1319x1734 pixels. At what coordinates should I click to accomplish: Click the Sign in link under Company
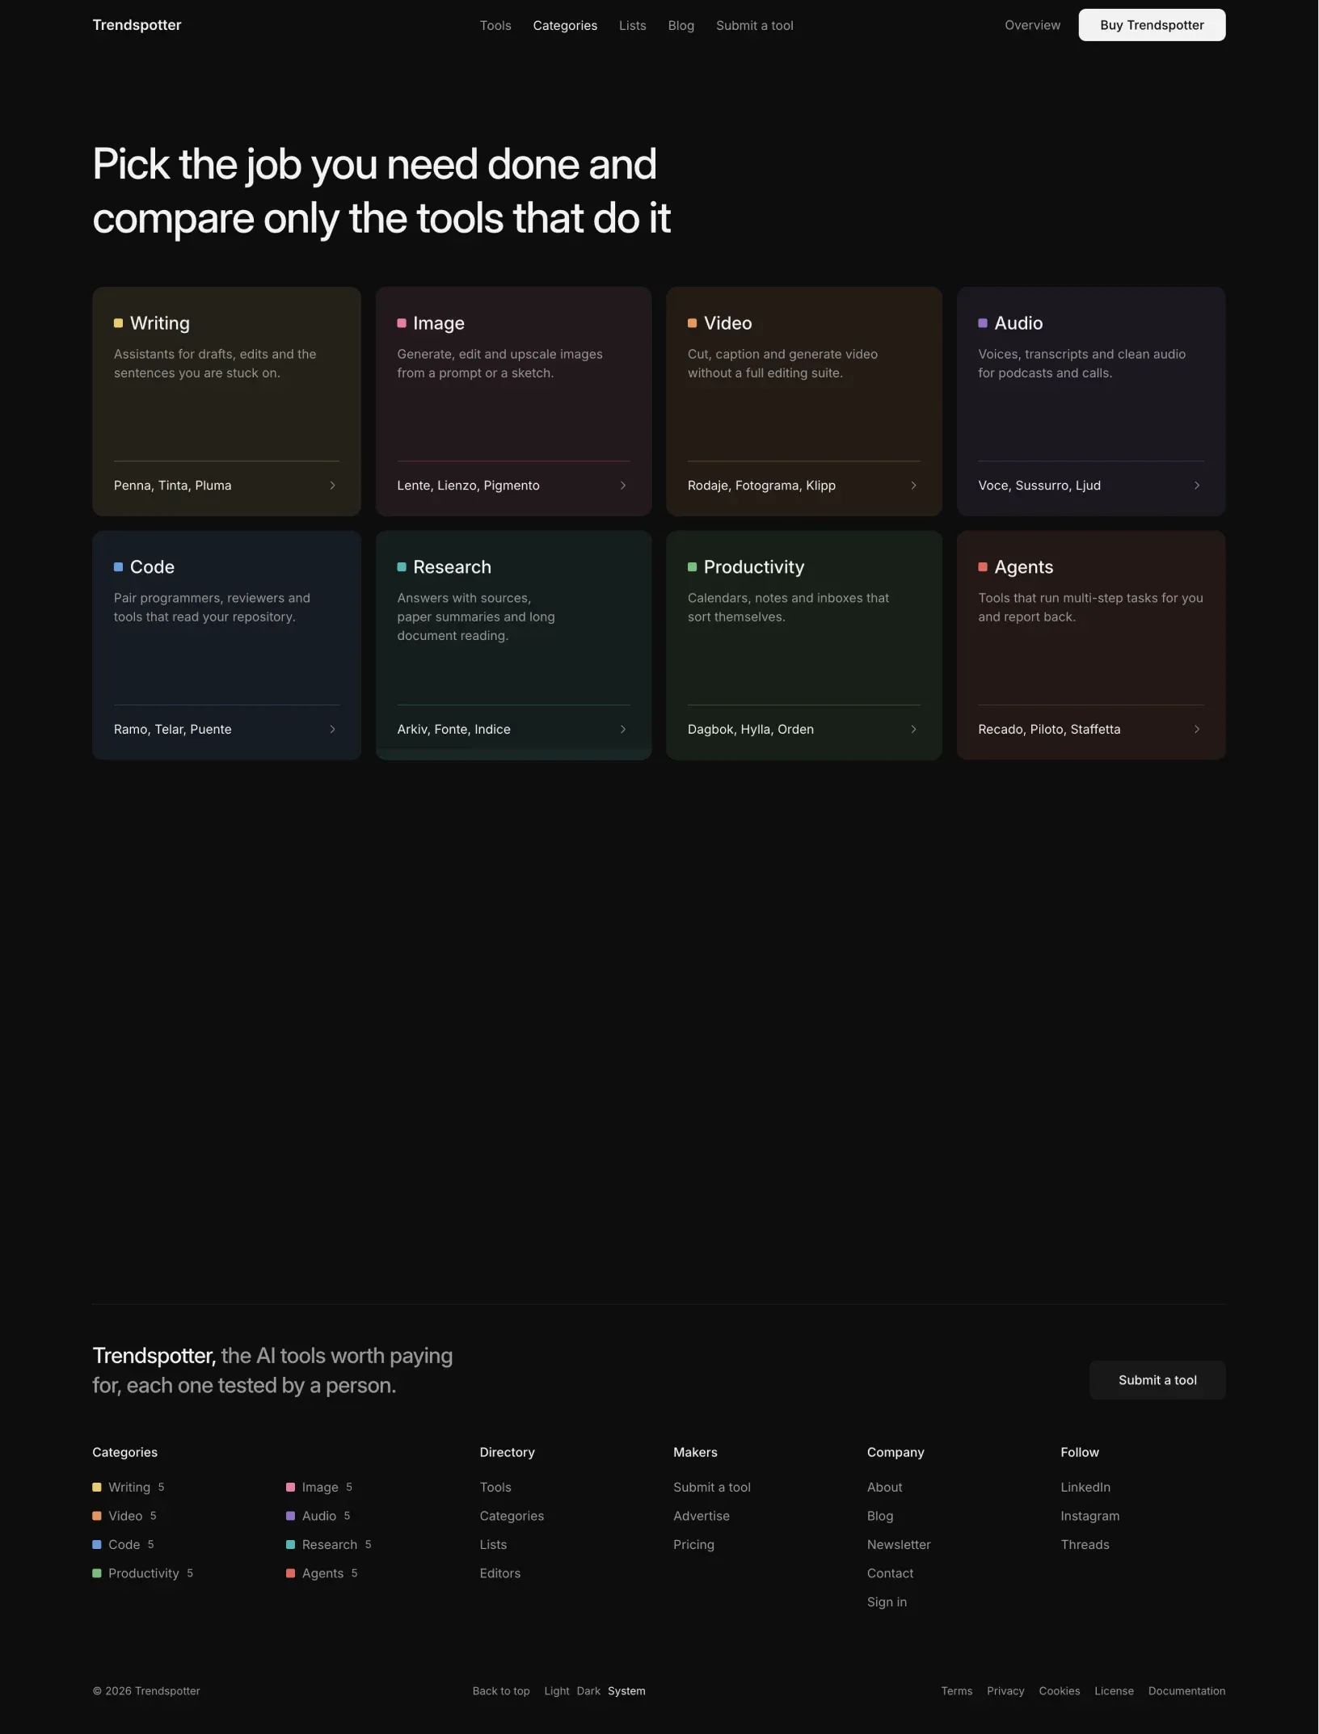click(x=887, y=1602)
